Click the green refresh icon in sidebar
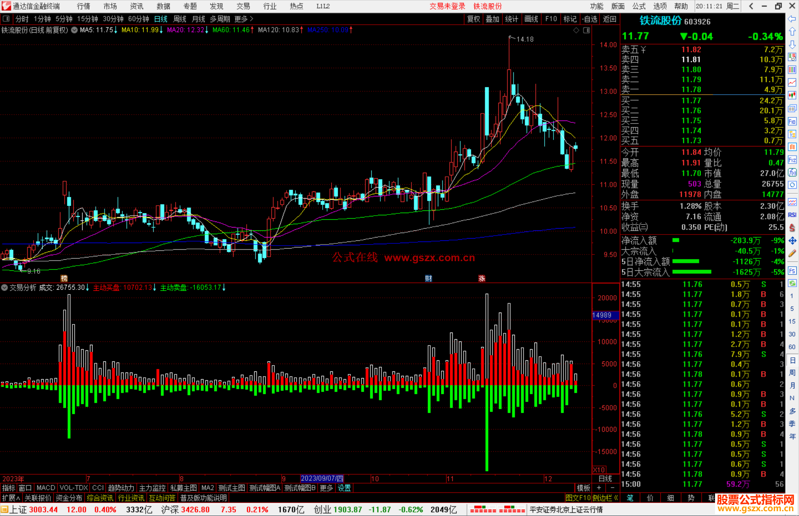 click(x=792, y=283)
